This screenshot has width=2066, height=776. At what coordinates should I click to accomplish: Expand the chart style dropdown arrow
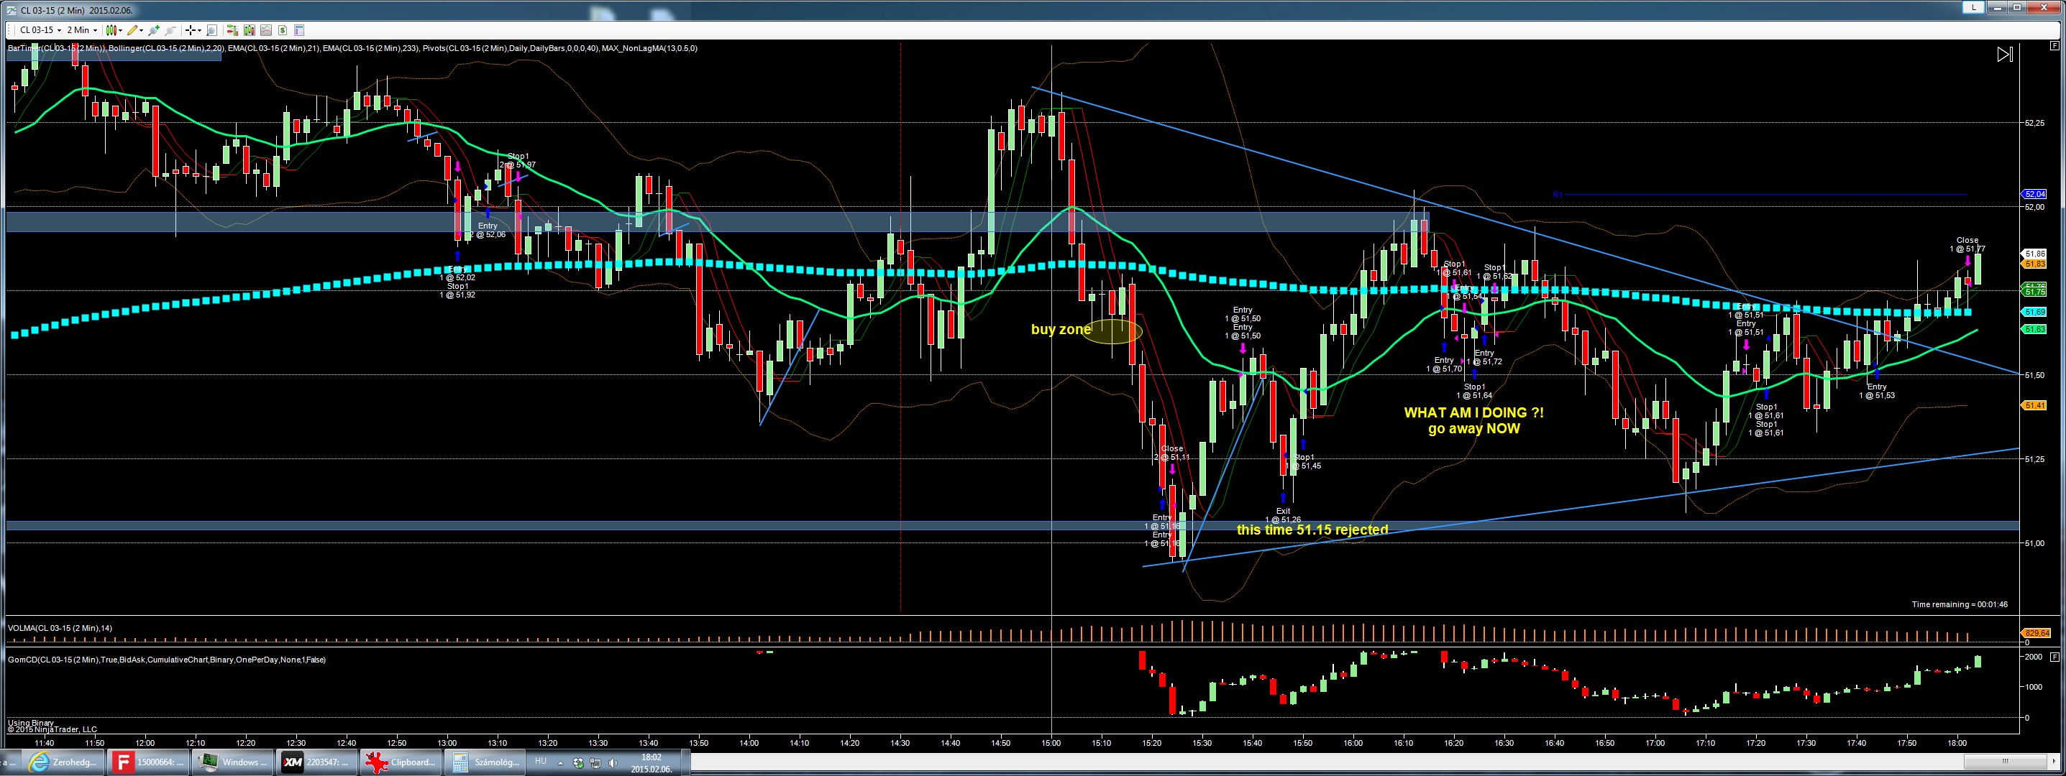tap(120, 30)
